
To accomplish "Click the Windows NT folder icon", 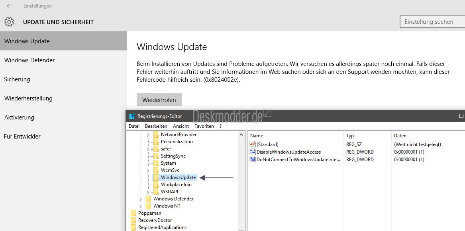I will (x=148, y=206).
